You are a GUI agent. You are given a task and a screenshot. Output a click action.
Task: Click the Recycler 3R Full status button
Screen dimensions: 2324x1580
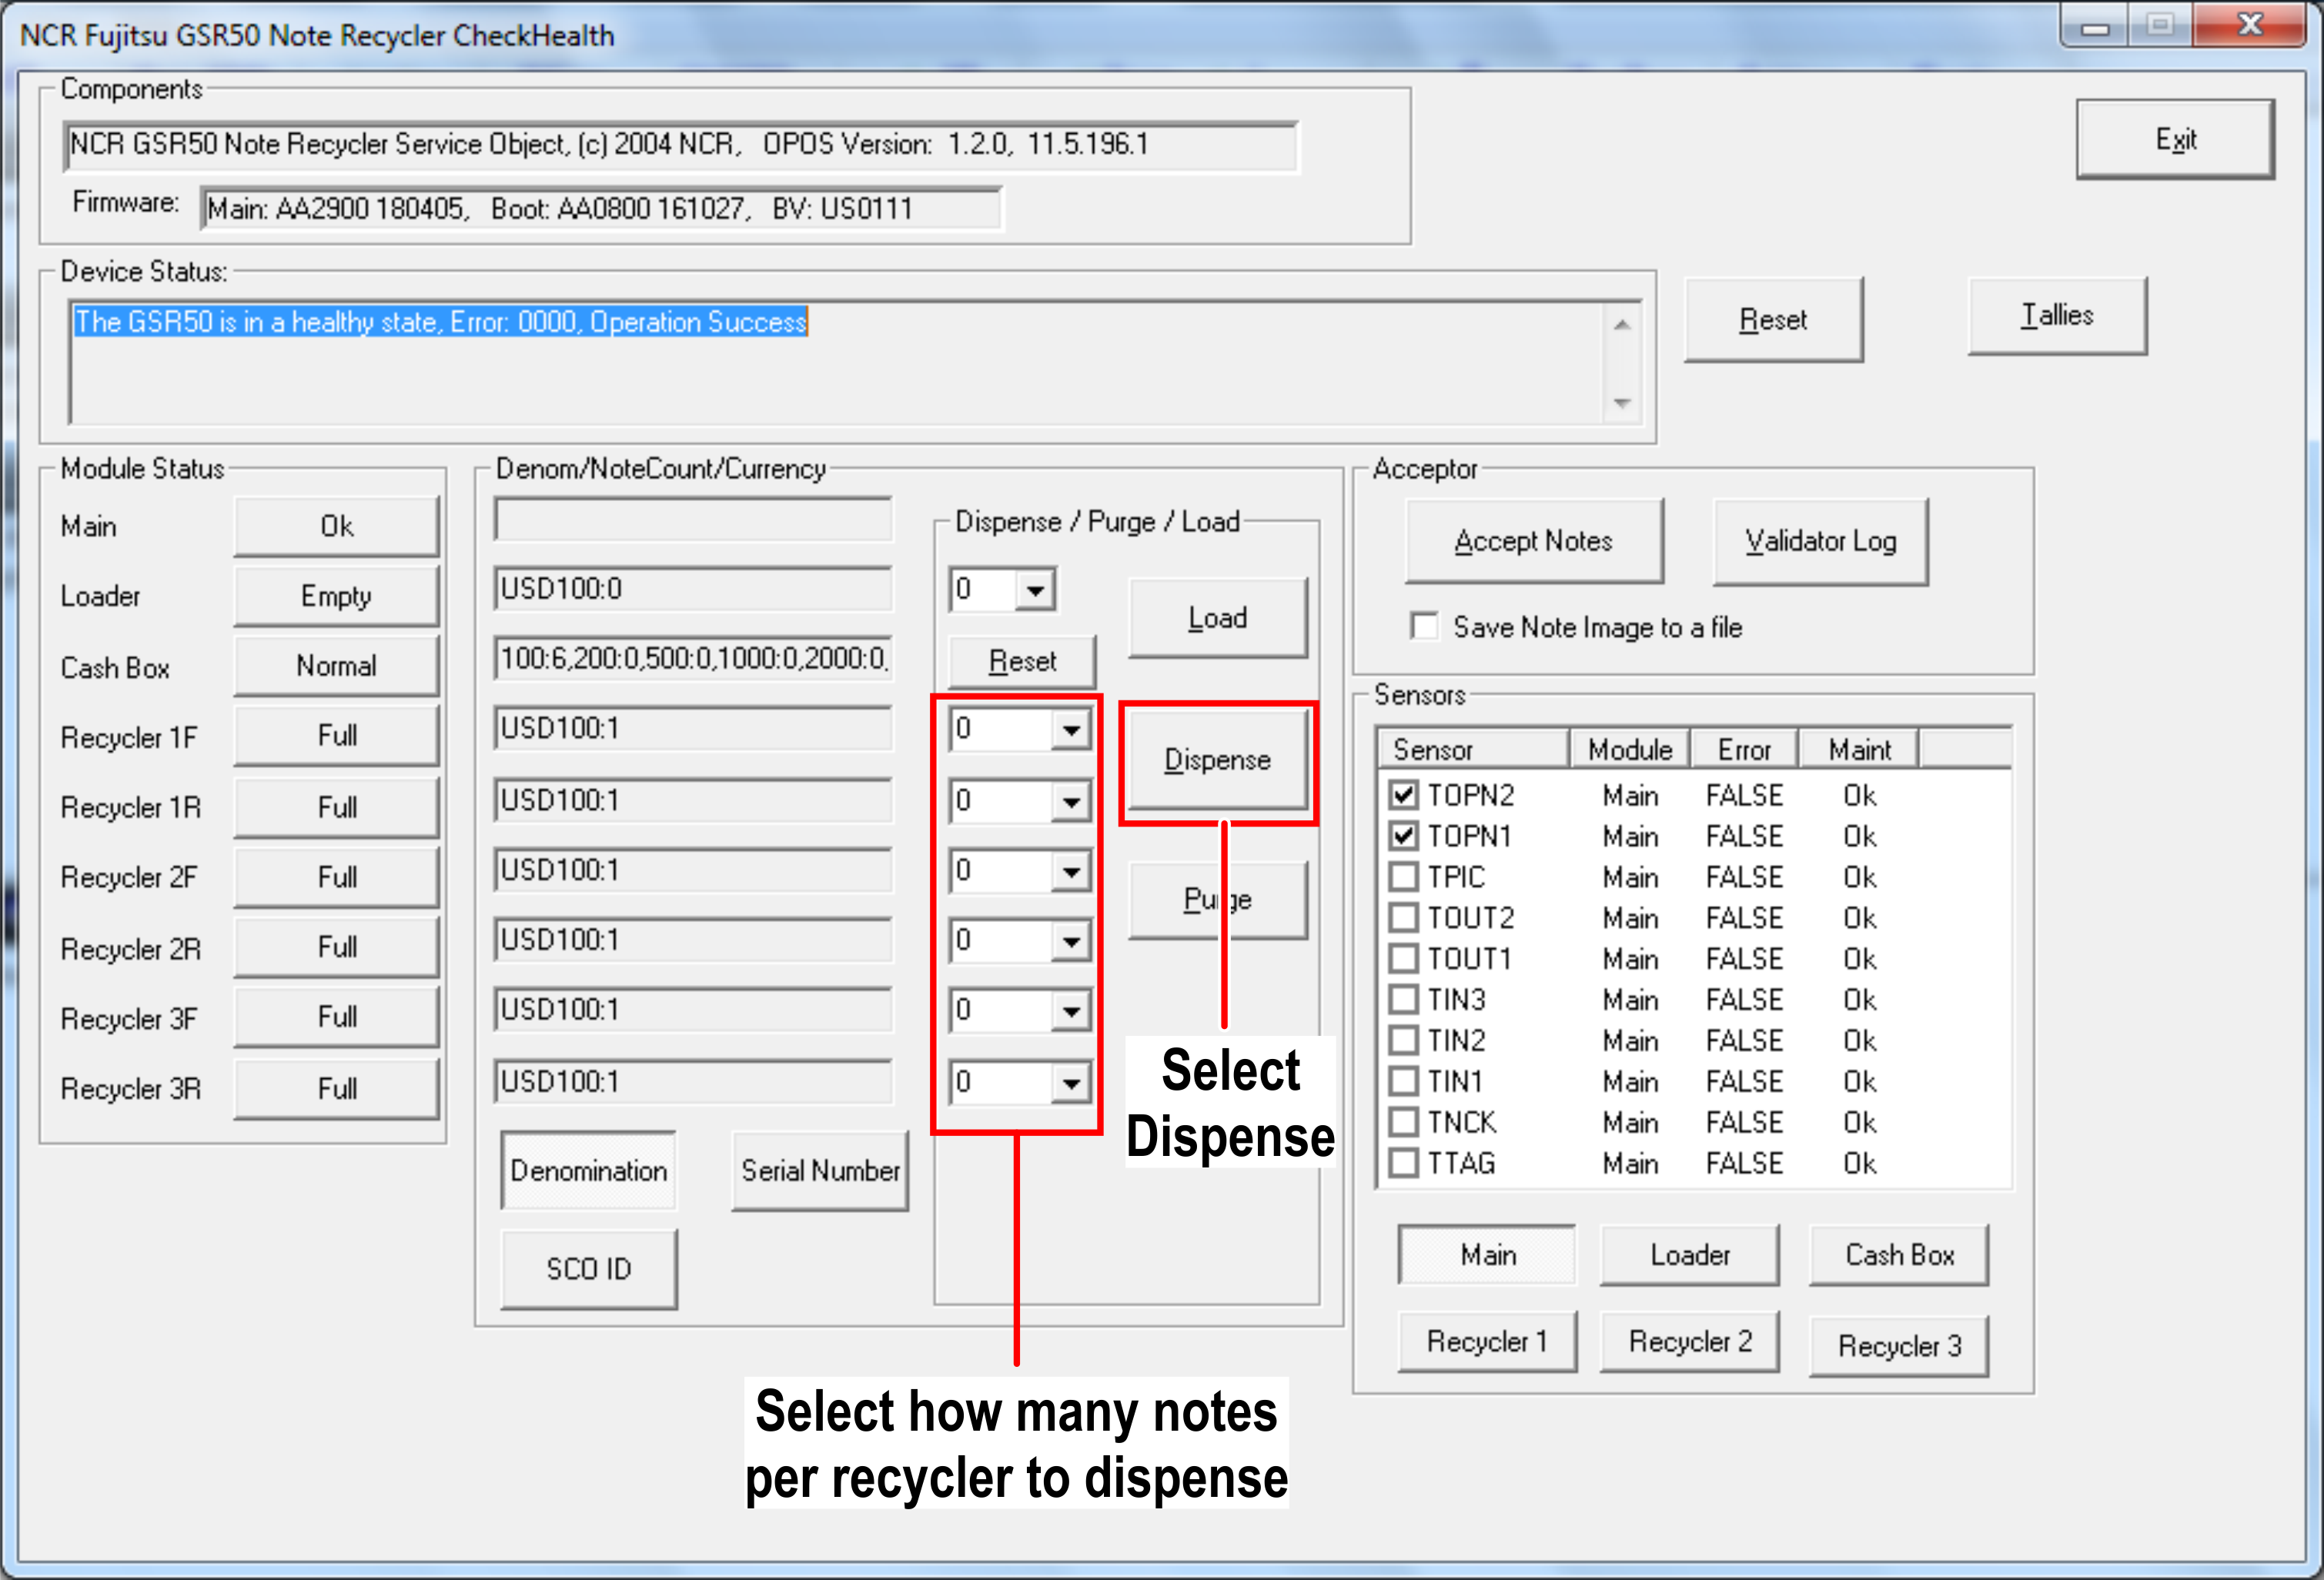336,1088
